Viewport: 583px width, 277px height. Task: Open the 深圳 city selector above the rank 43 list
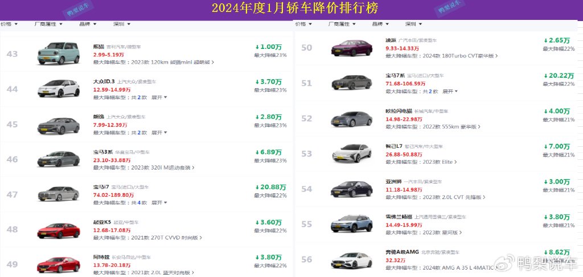[122, 24]
